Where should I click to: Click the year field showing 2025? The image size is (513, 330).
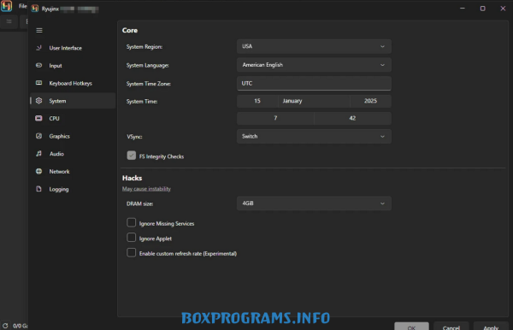pos(370,101)
